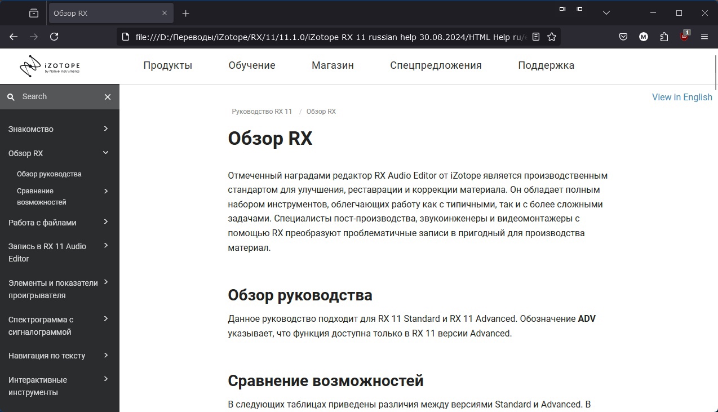Open Работа с файлами in sidebar
Viewport: 718px width, 412px height.
(42, 223)
